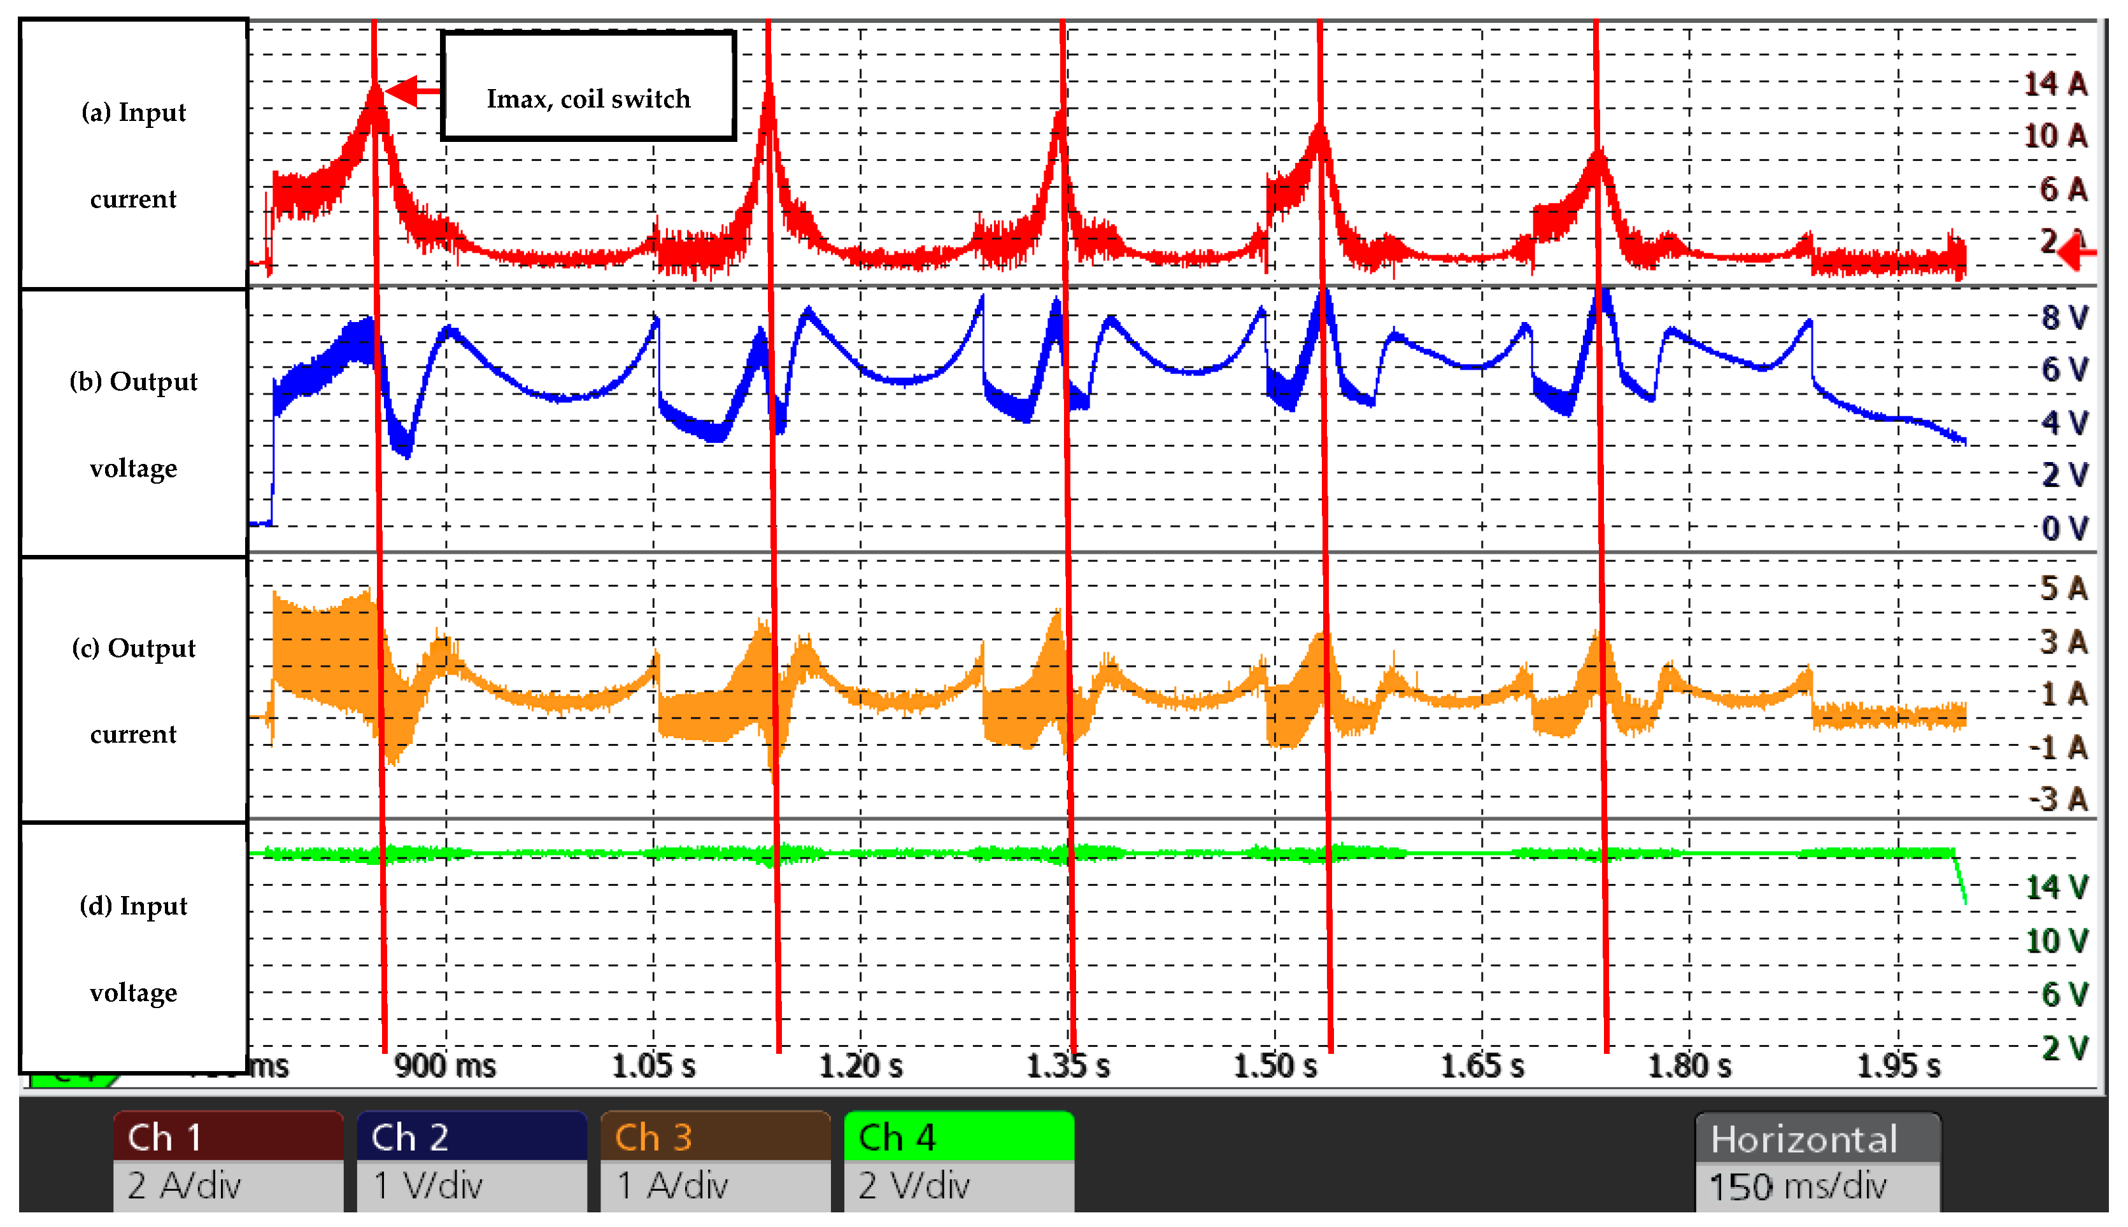Image resolution: width=2128 pixels, height=1227 pixels.
Task: Click the 1.20 s time axis label
Action: [862, 1066]
